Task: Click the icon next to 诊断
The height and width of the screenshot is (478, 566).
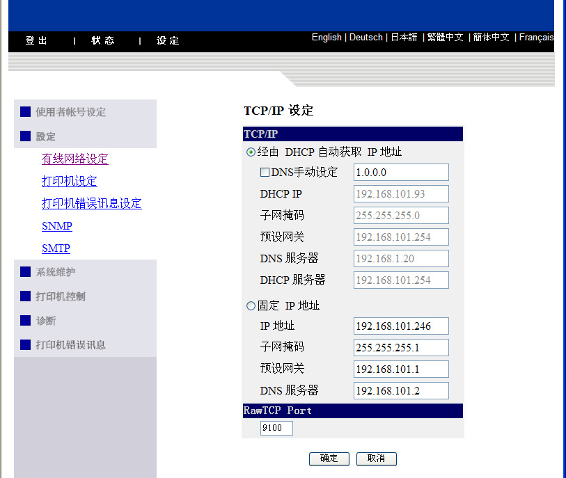Action: (26, 321)
